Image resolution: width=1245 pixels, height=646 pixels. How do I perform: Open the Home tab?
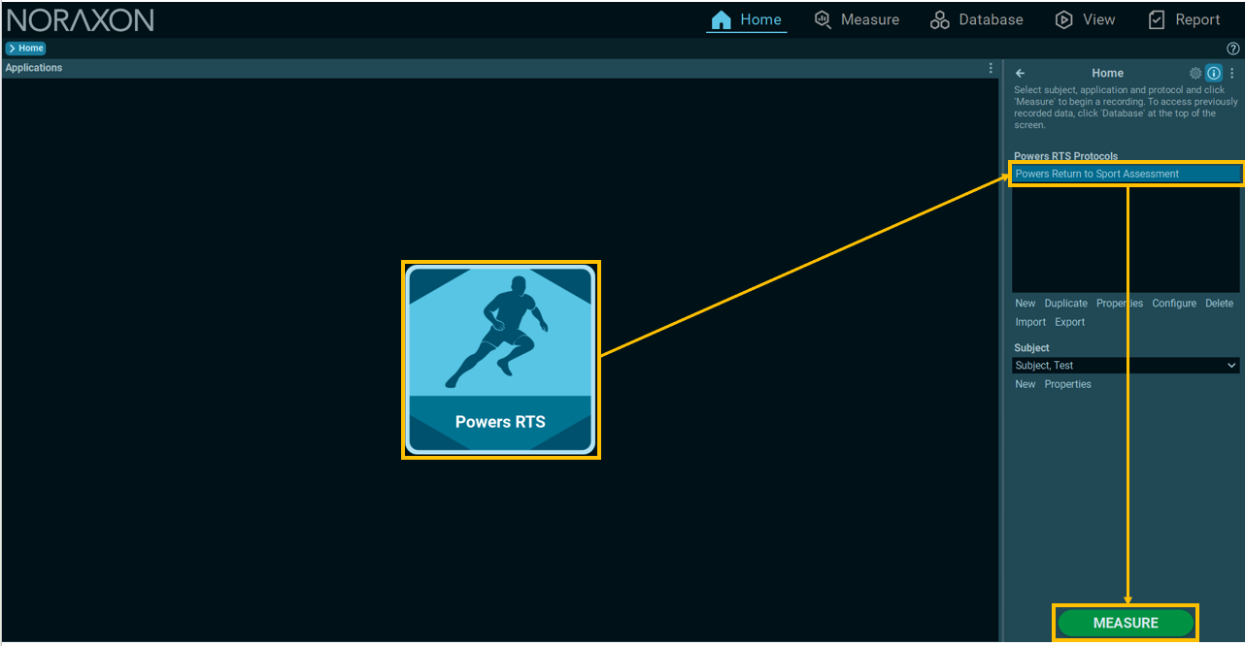pos(746,19)
